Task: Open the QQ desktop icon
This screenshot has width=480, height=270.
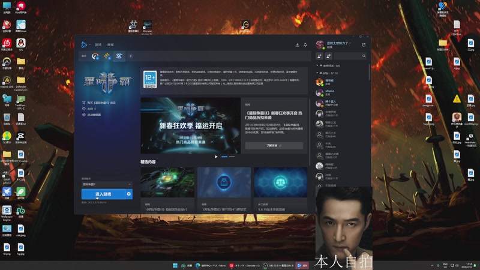Action: (x=21, y=44)
